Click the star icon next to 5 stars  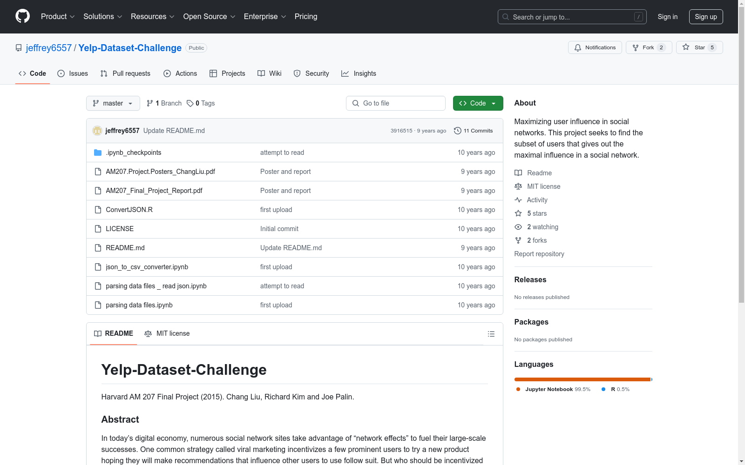[518, 213]
